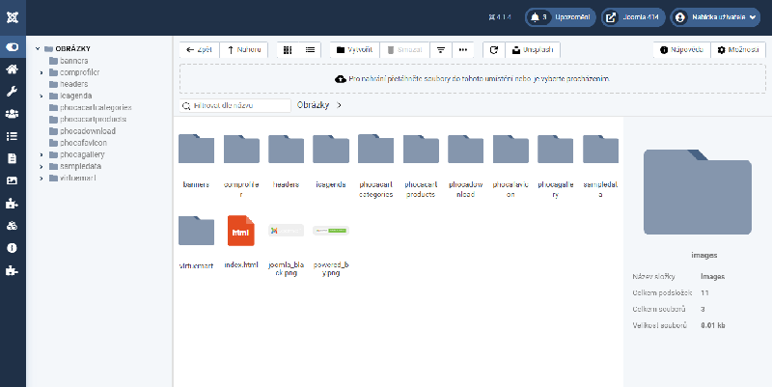The image size is (772, 387).
Task: Open the Users icon in sidebar
Action: 12,114
